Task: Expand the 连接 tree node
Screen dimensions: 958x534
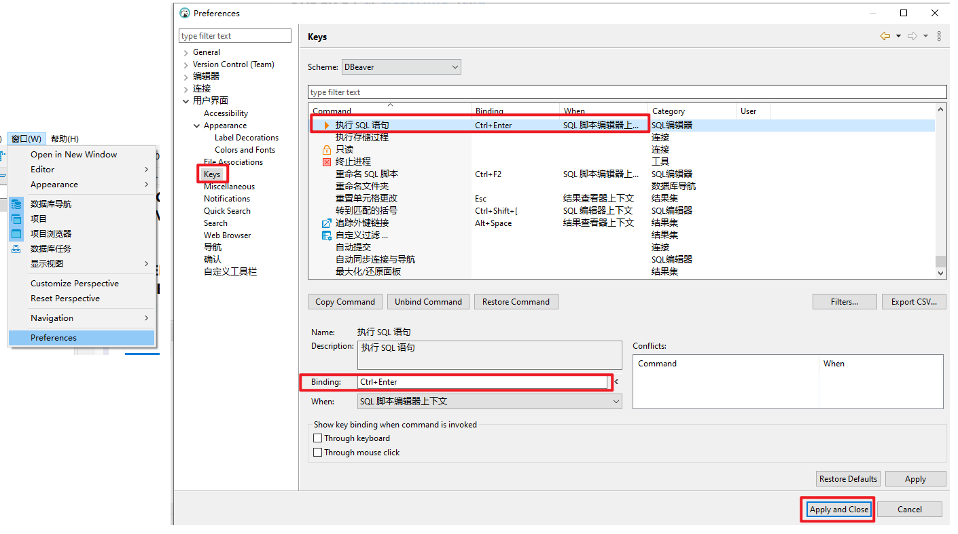Action: tap(186, 89)
